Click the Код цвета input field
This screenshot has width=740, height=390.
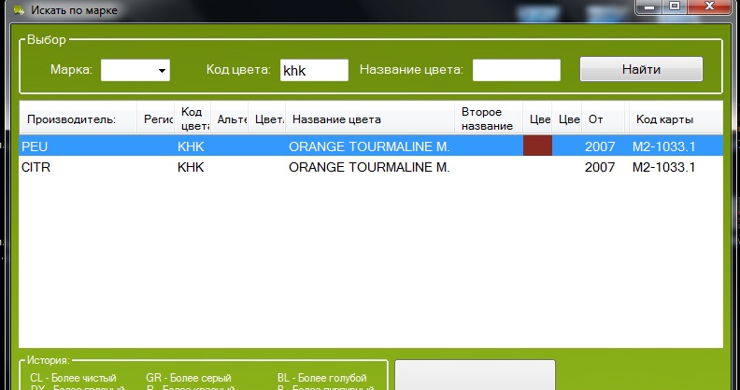click(314, 70)
